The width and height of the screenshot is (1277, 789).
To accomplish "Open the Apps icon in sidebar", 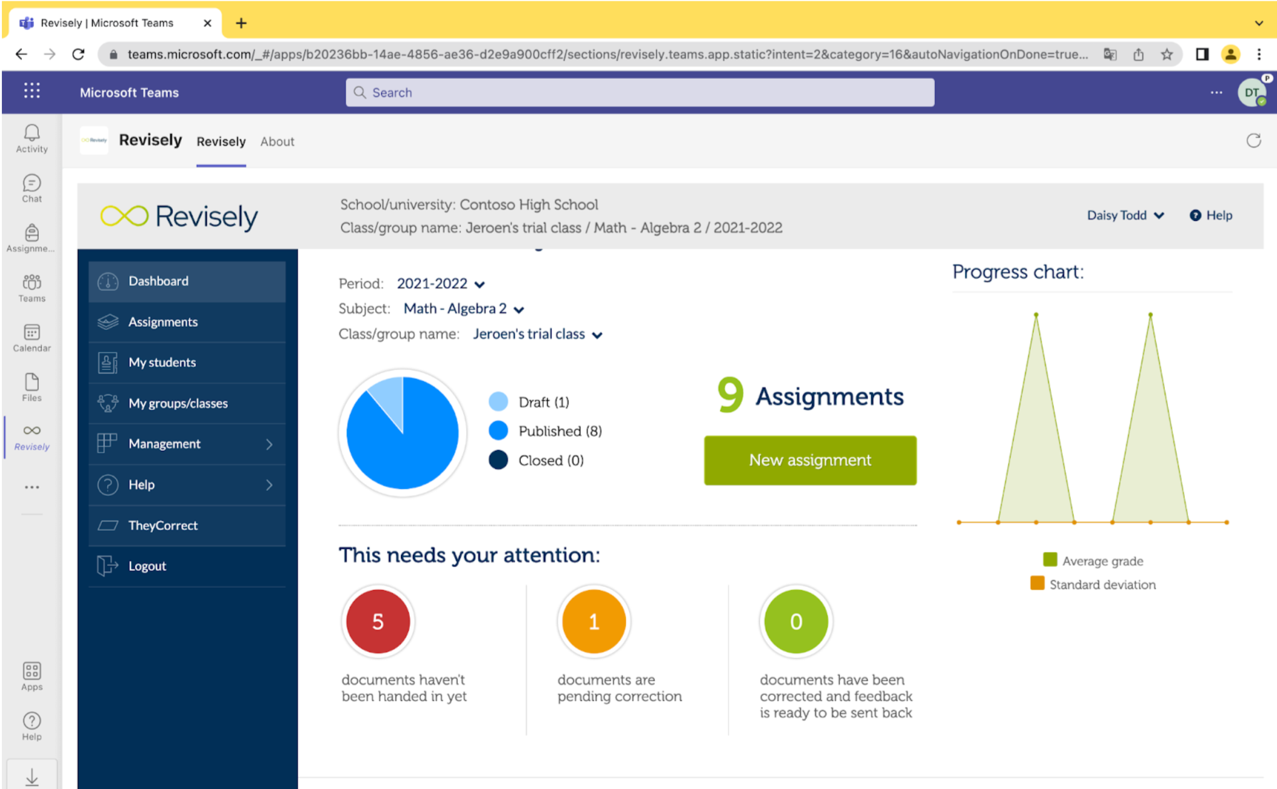I will pyautogui.click(x=31, y=673).
